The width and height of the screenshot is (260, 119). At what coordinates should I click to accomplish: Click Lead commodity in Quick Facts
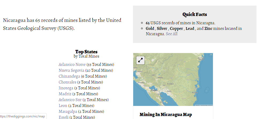click(190, 29)
